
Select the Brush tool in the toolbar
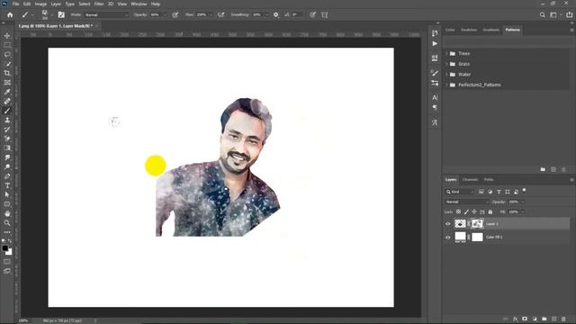pyautogui.click(x=7, y=111)
